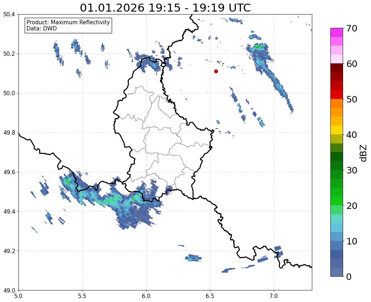The image size is (371, 302).
Task: Click the longitude label 7.0
Action: point(274,296)
